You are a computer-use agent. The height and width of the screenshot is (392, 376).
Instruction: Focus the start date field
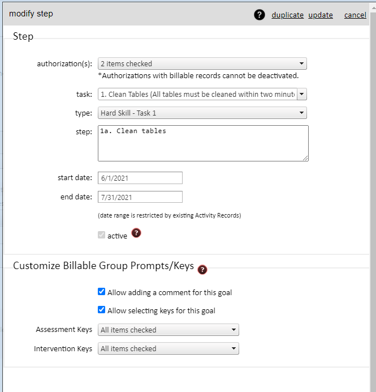[x=140, y=178]
